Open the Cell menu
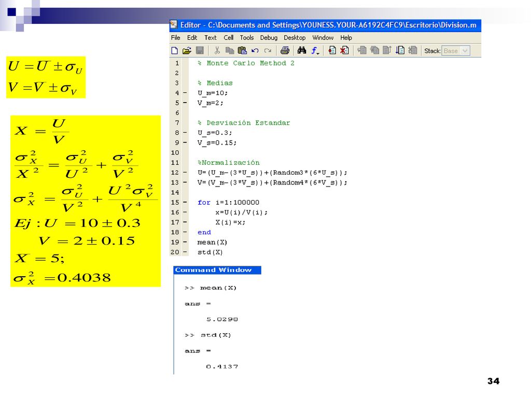531x398 pixels. [229, 37]
